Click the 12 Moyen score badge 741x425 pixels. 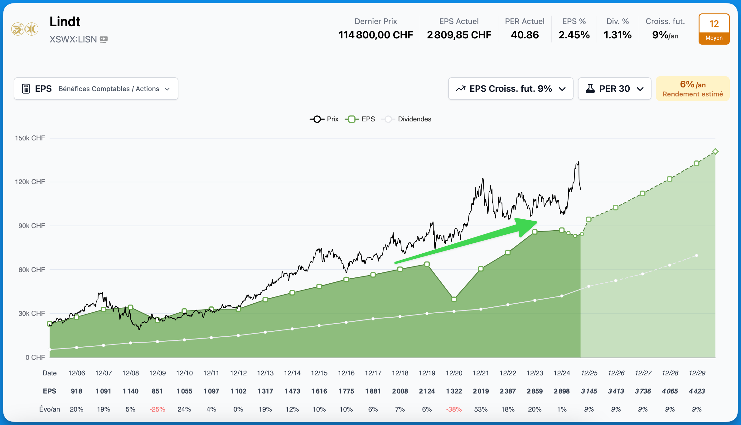pyautogui.click(x=714, y=29)
